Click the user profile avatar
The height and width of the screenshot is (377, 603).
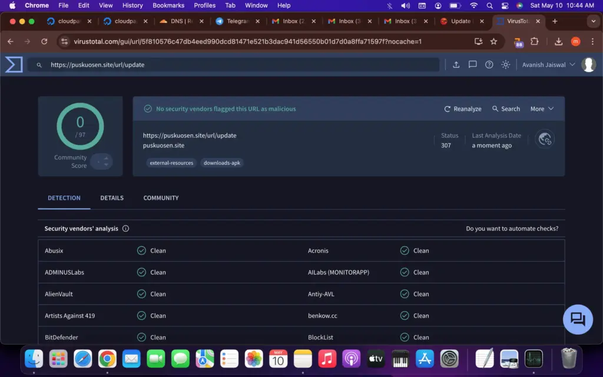[589, 65]
